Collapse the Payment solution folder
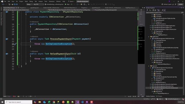 [149, 66]
